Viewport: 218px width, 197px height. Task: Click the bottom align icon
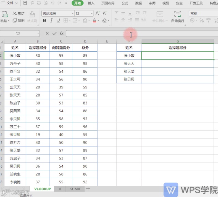pos(130,14)
